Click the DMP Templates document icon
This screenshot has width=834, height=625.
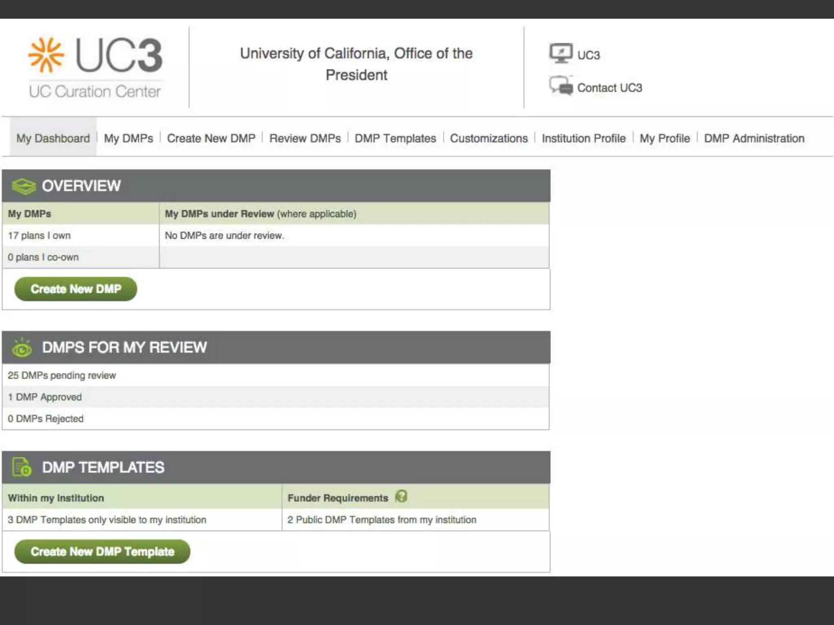tap(22, 467)
